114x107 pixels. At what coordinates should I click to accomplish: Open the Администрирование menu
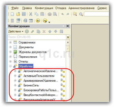tap(81, 8)
